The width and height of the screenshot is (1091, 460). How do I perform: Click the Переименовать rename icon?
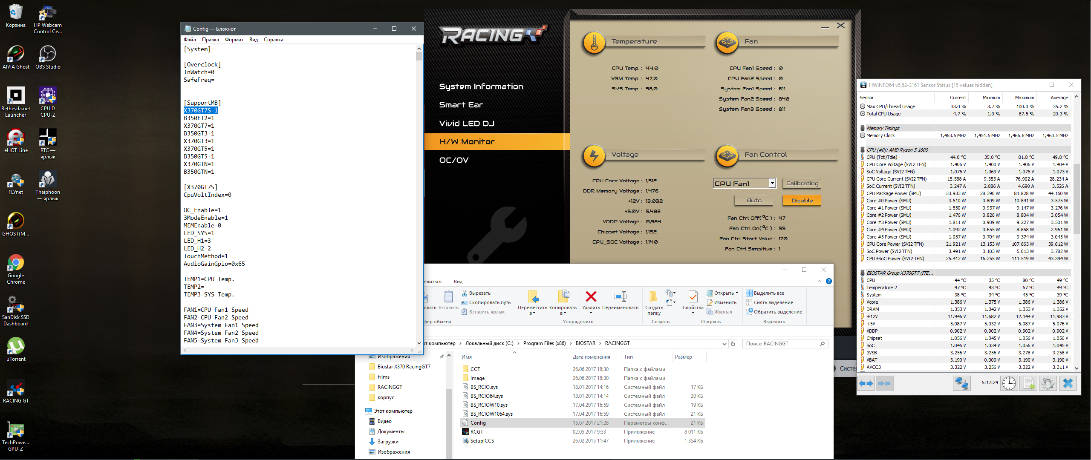[x=621, y=296]
